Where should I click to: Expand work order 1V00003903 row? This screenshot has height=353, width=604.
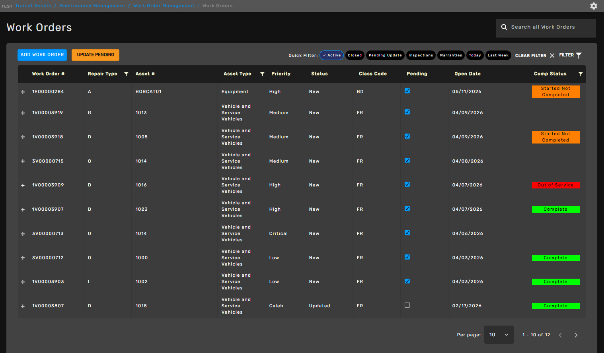coord(23,282)
